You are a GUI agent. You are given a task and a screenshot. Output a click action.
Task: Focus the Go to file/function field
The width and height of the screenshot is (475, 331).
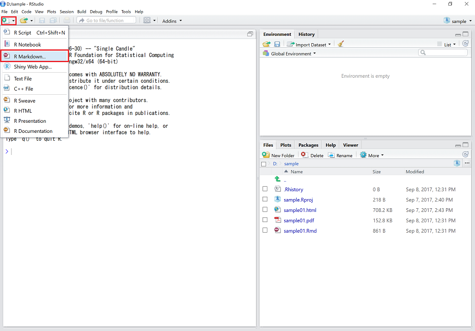click(106, 20)
